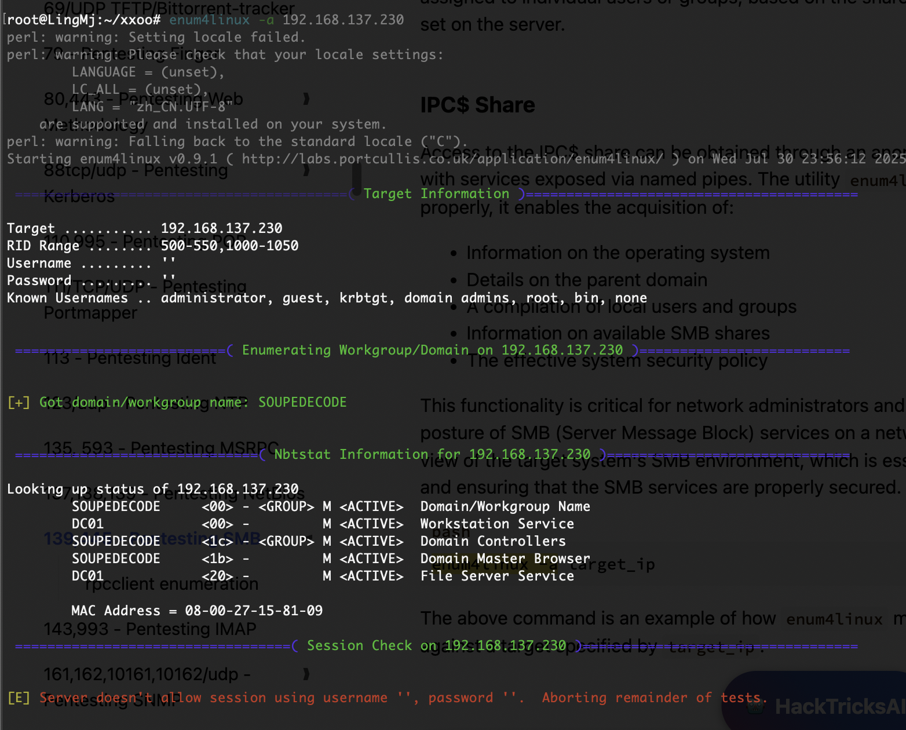Screen dimensions: 906x730
Task: Select rpcclient enumeration sidebar entry
Action: (171, 583)
